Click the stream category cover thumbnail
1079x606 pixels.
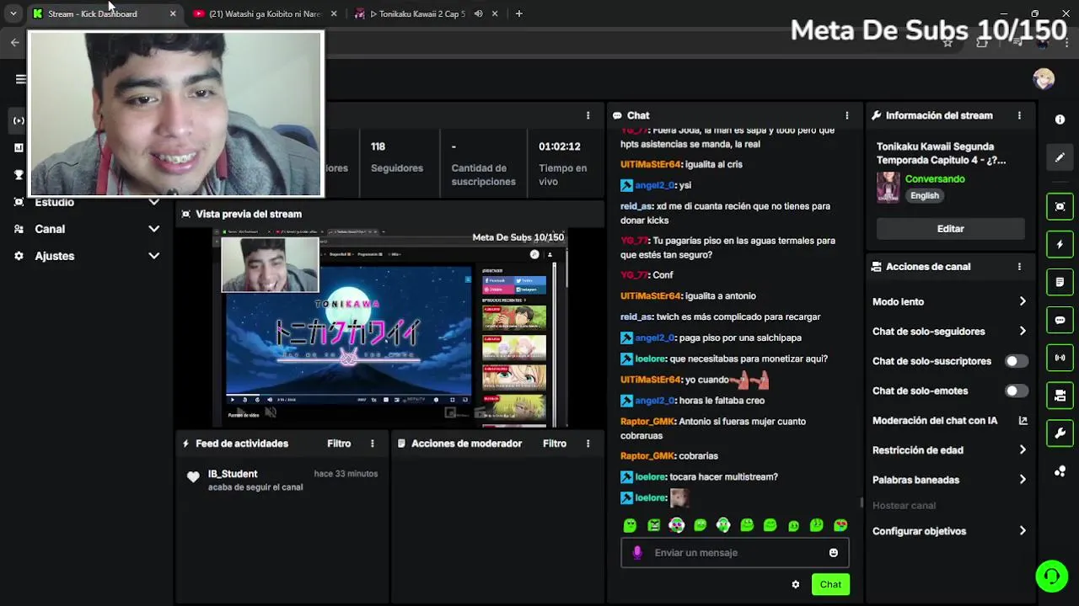888,188
